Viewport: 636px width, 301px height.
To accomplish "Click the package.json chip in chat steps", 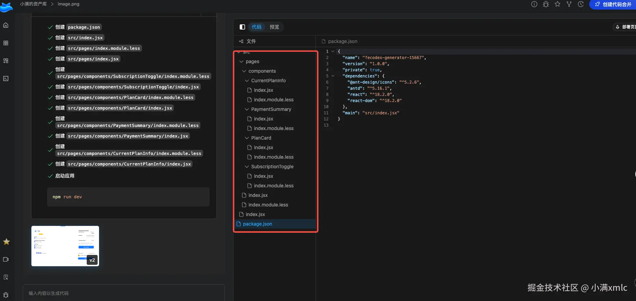I will coord(84,27).
